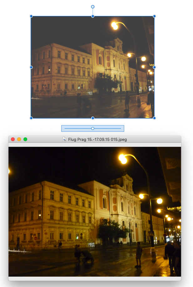Viewport: 193px width, 287px height.
Task: Click the top-center resize handle of selected image
Action: pos(93,16)
